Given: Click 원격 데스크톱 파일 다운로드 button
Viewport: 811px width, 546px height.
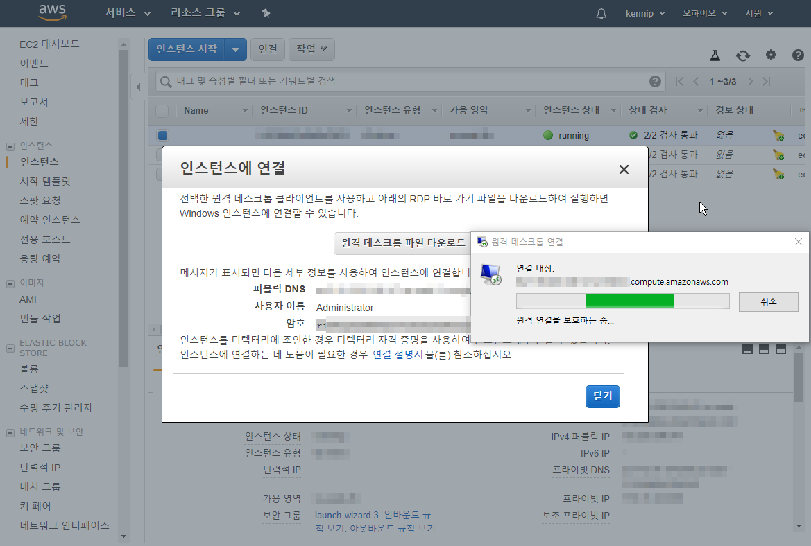Looking at the screenshot, I should [404, 243].
